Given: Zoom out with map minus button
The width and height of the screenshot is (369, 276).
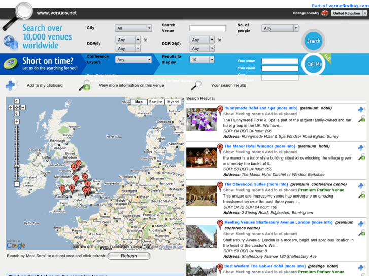Looking at the screenshot, I should (17, 184).
